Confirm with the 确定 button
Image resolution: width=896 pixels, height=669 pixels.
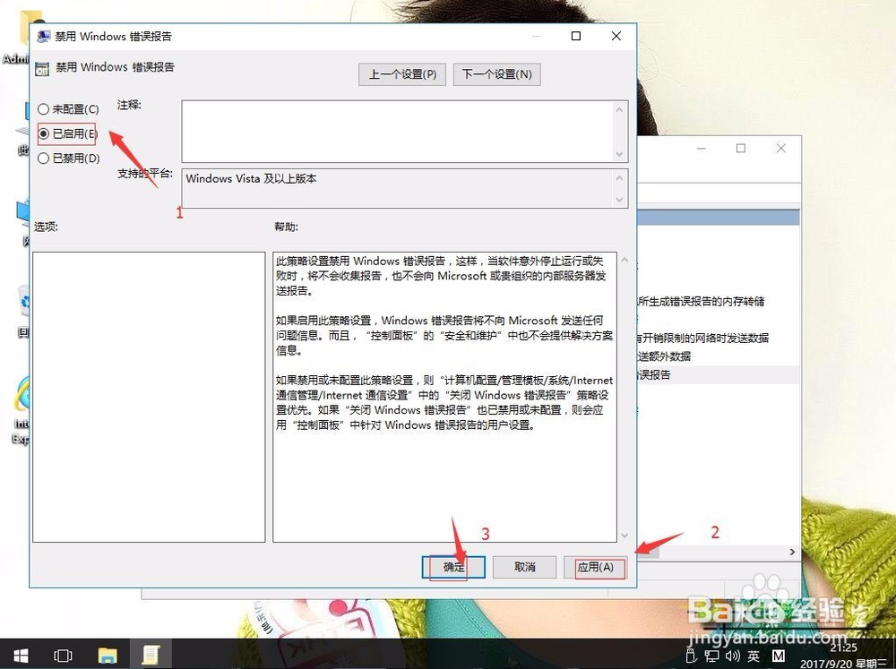[x=453, y=567]
